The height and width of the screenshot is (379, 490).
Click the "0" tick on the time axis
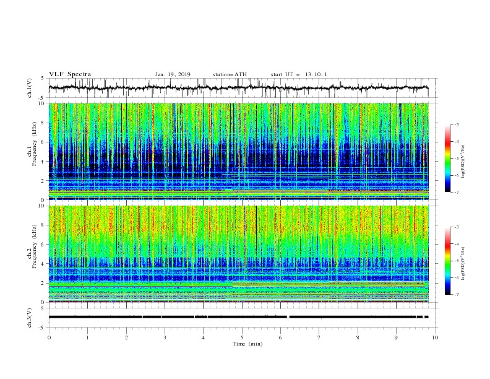point(49,338)
